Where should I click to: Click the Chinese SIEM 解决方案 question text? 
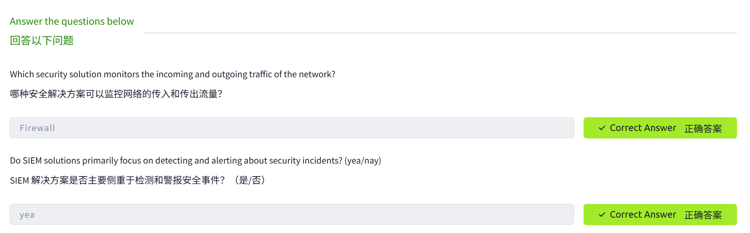click(117, 180)
